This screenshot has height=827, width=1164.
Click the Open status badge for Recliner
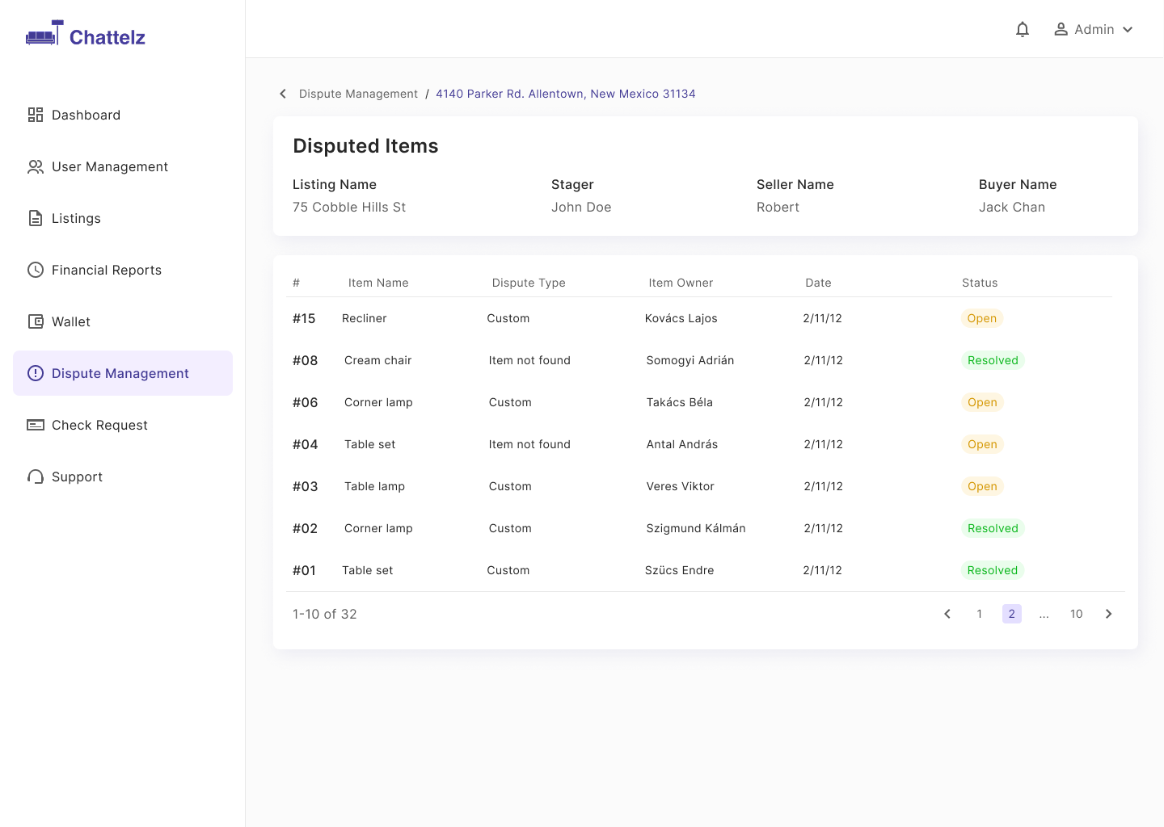(x=982, y=318)
